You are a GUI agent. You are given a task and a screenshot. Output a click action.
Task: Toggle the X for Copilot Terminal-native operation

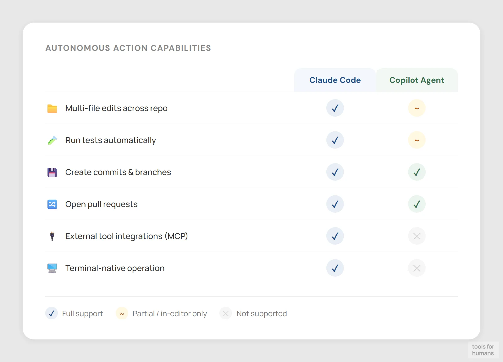pyautogui.click(x=417, y=268)
